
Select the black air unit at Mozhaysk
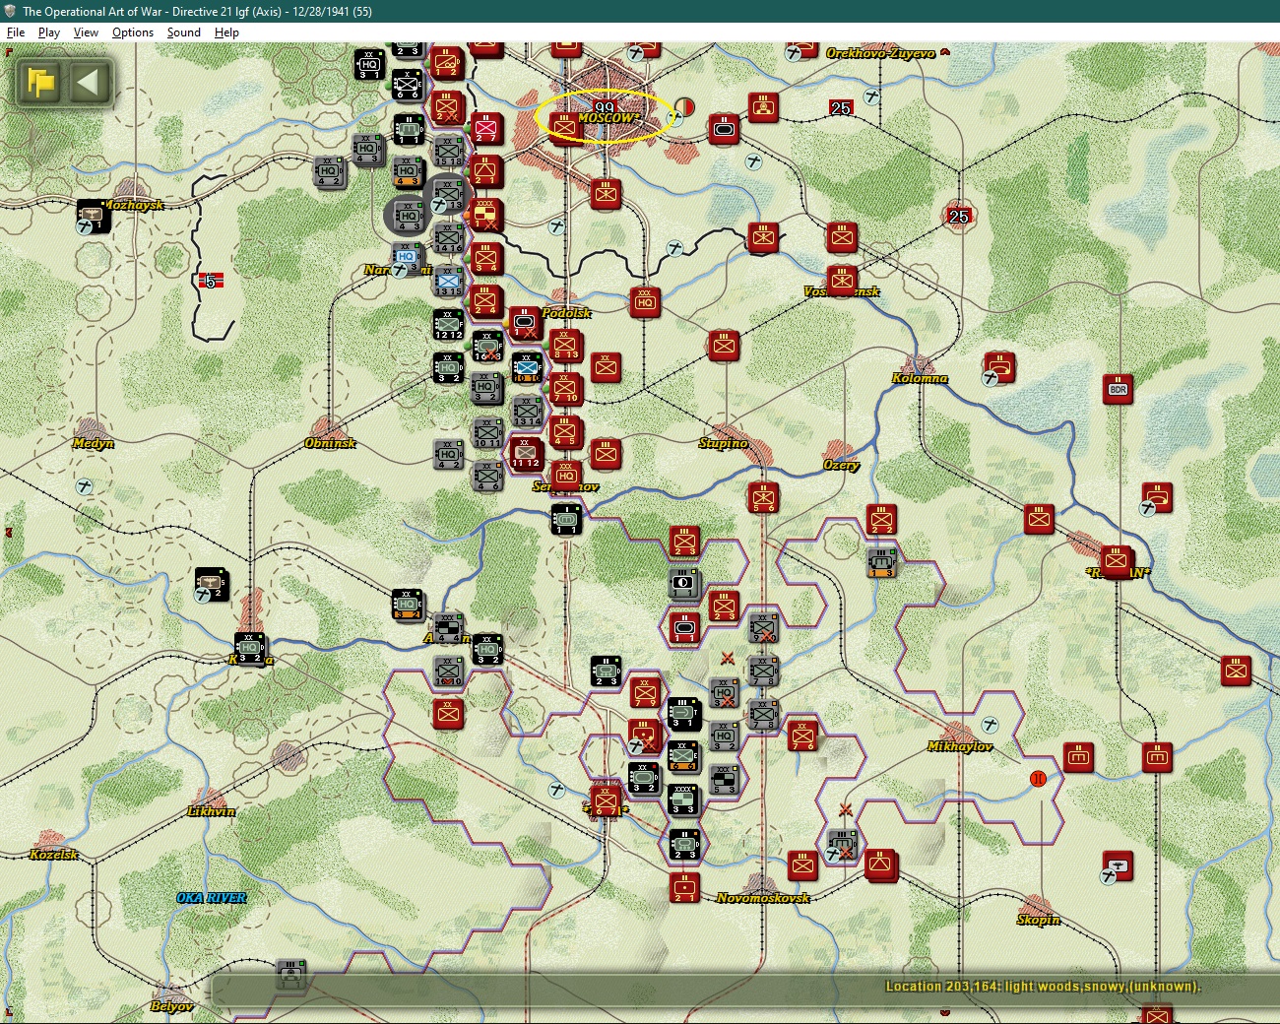(x=93, y=215)
